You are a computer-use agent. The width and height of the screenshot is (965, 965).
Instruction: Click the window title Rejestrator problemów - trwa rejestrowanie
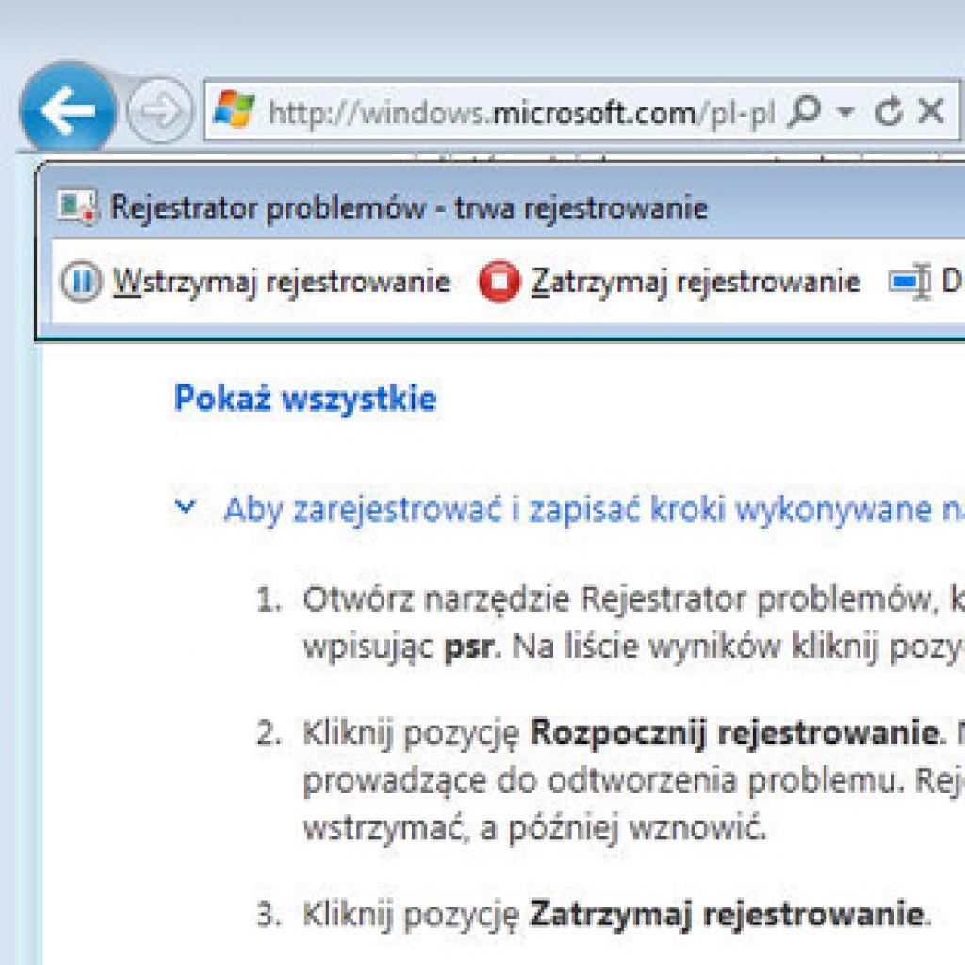(x=409, y=208)
